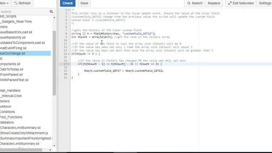Click the fieldHistory call on line 8
The height and width of the screenshot is (153, 272).
125,34
